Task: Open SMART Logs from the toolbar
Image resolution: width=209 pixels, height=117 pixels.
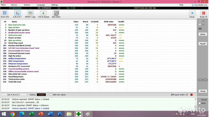Action: click(x=30, y=14)
